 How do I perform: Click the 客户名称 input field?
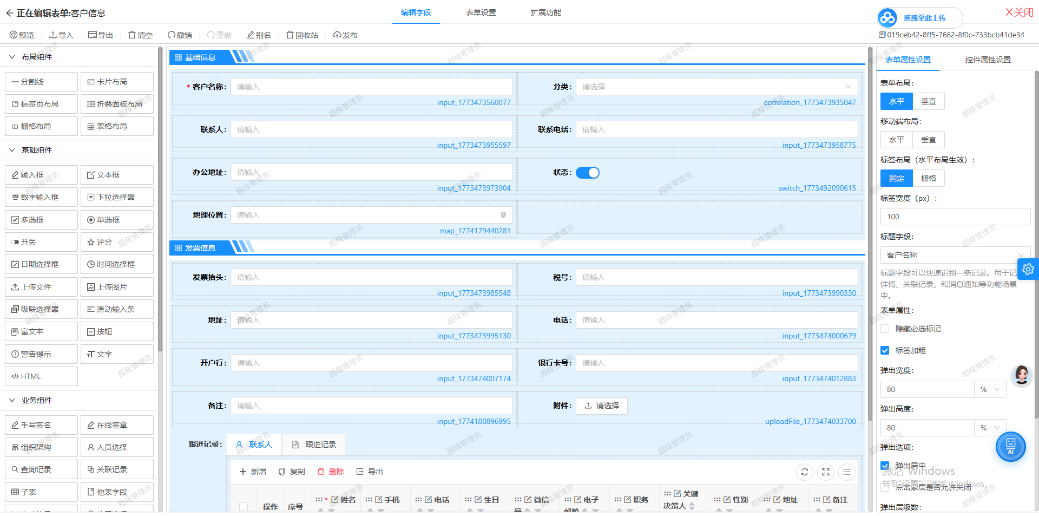tap(372, 87)
